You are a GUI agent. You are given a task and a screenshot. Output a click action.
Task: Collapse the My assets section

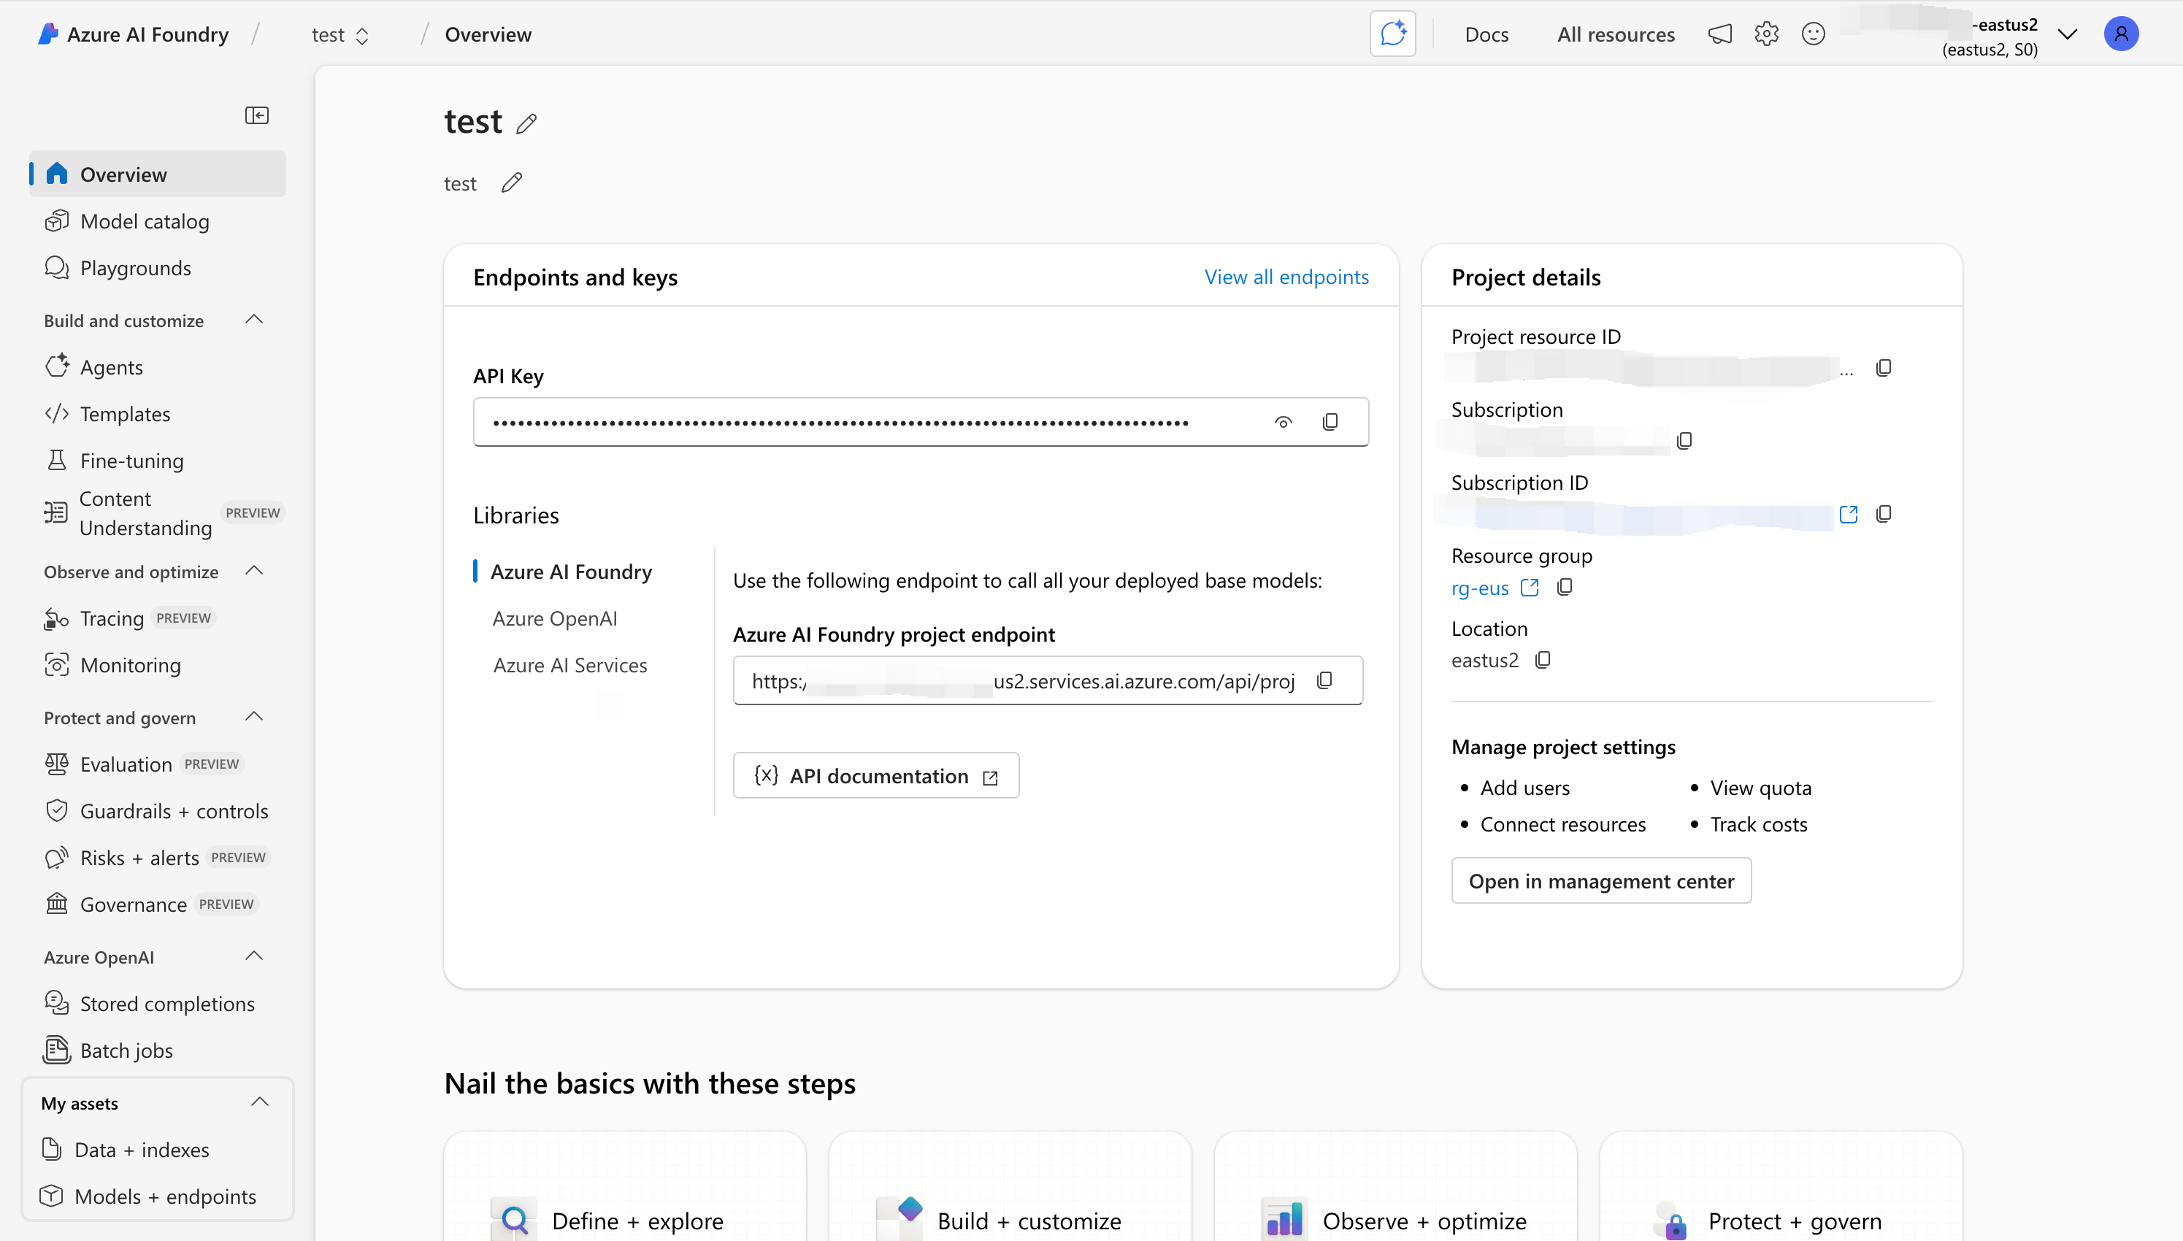(x=260, y=1102)
